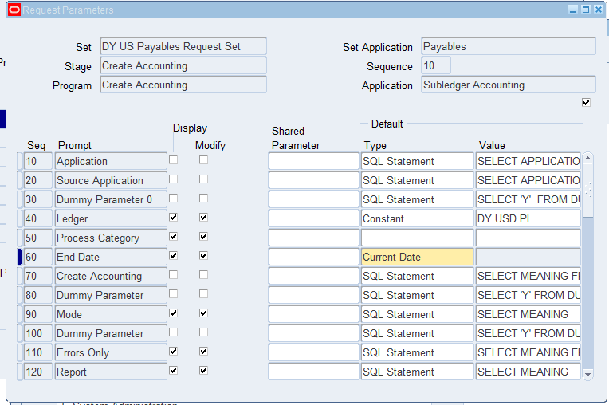Image resolution: width=609 pixels, height=405 pixels.
Task: Check Modify for Source Application row
Action: (x=203, y=179)
